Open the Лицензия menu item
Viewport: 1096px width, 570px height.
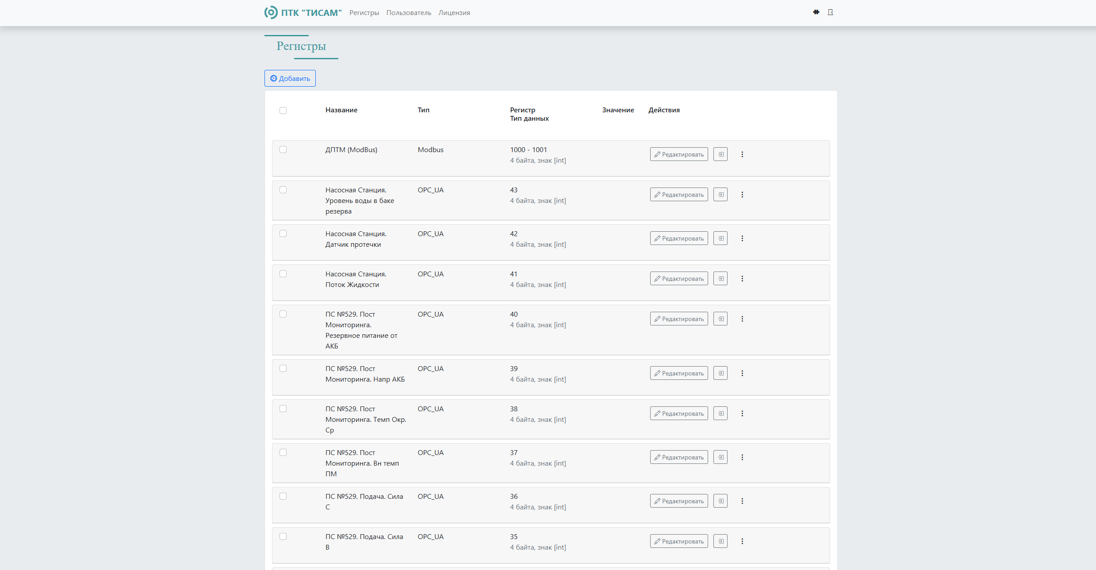454,13
